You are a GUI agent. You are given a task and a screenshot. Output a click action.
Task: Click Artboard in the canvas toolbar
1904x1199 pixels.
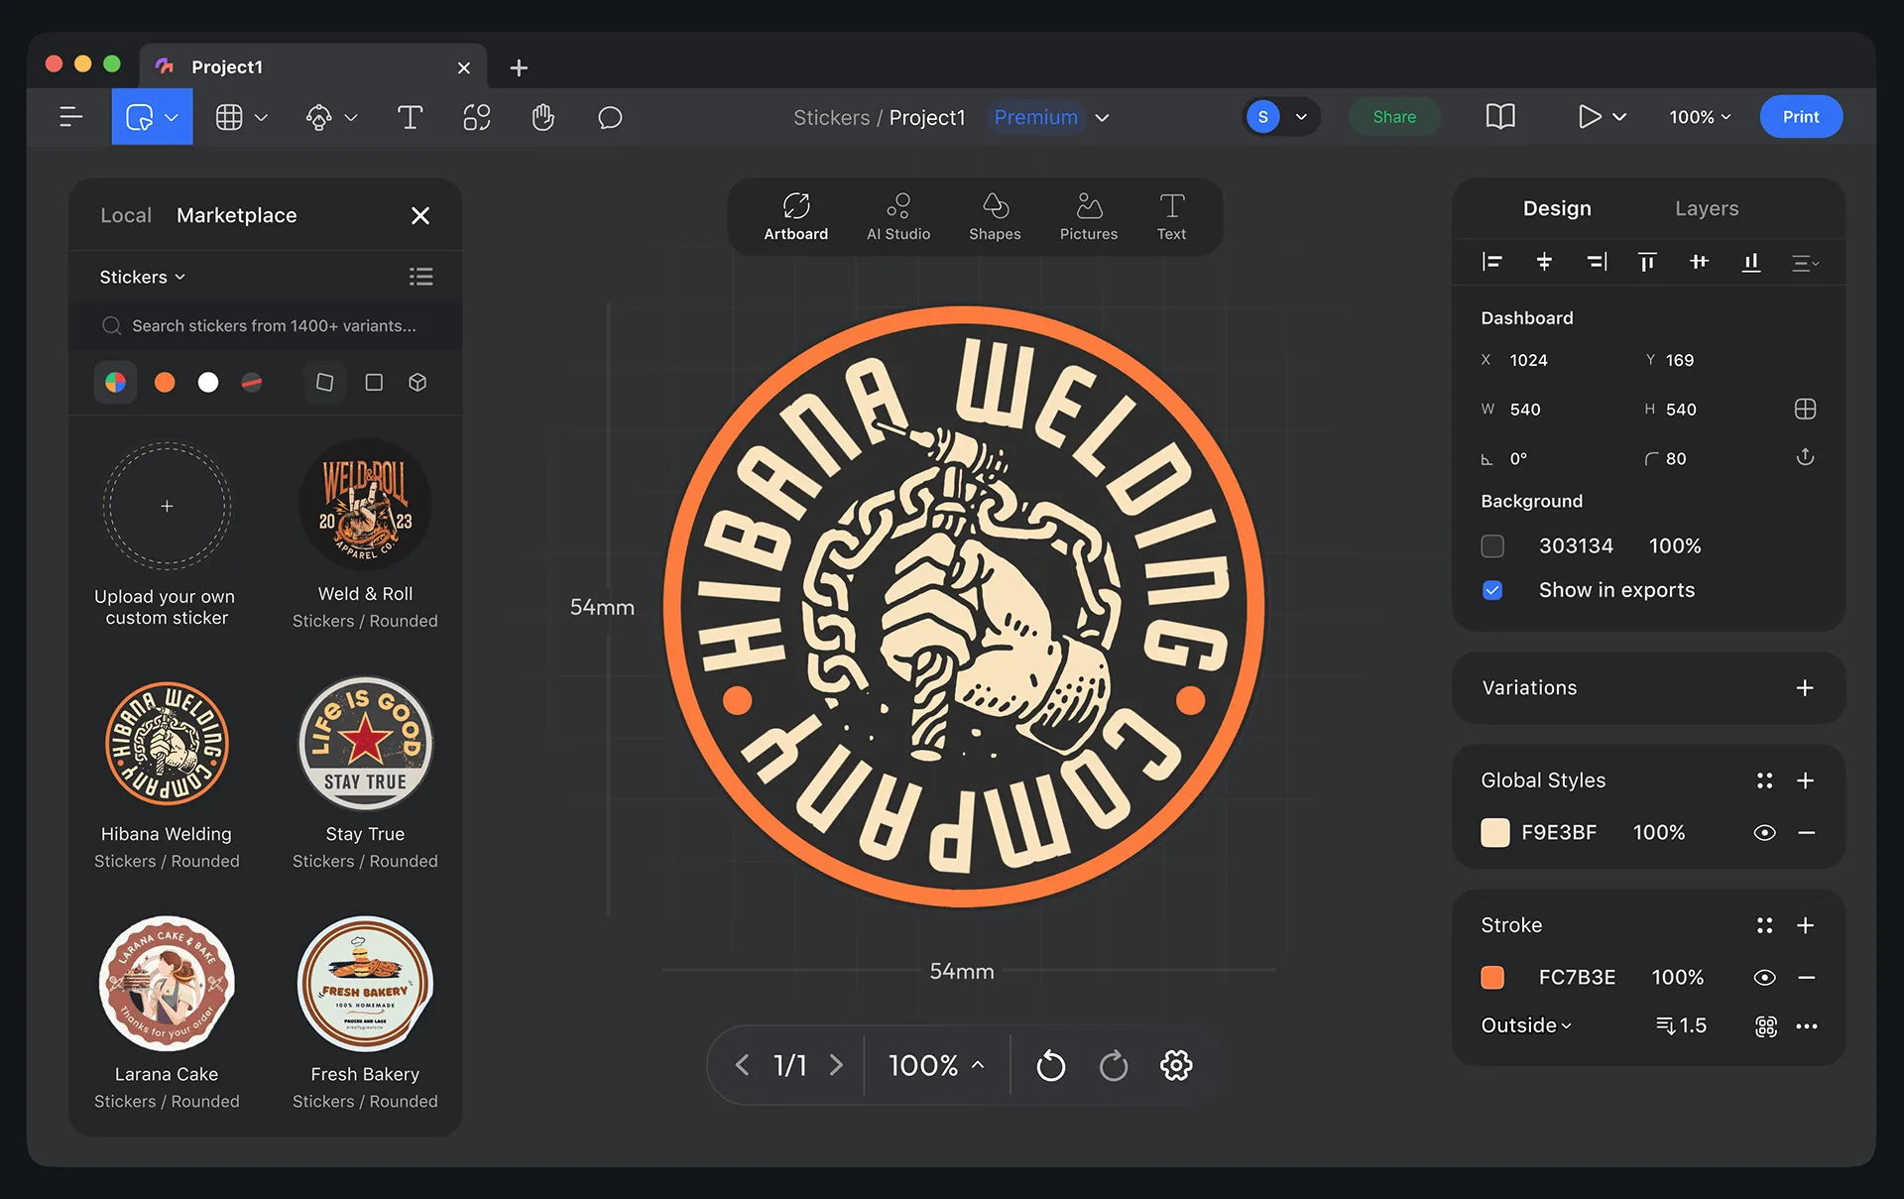(795, 216)
